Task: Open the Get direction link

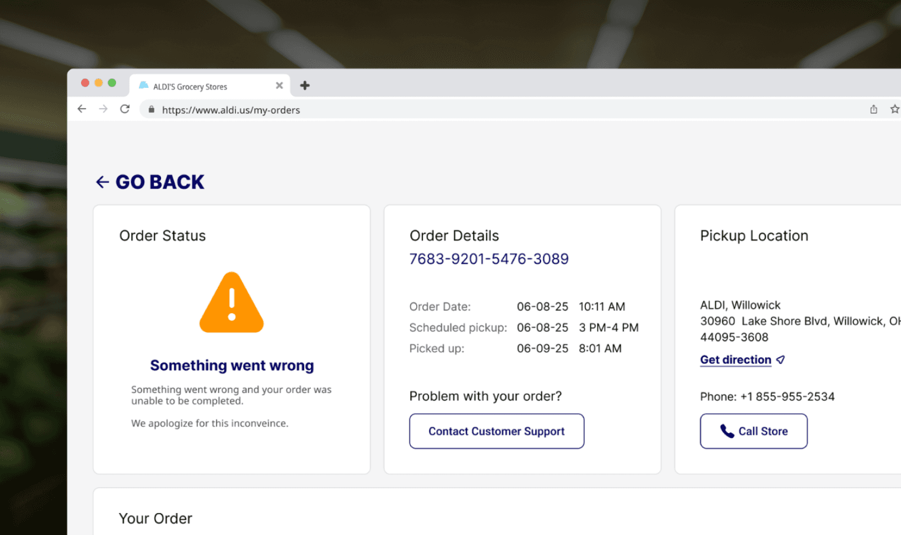Action: (x=742, y=360)
